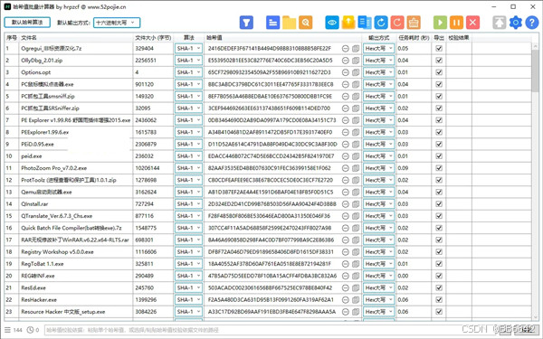The height and width of the screenshot is (339, 543).
Task: Pause tasks with orange pause button
Action: pos(456,23)
